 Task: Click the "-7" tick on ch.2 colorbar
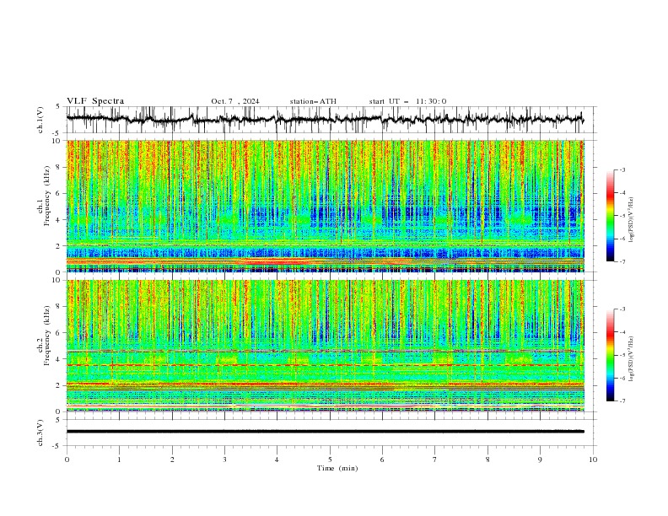pos(622,401)
